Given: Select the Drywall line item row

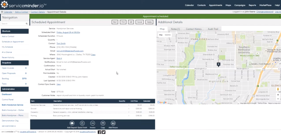Looking at the screenshot, I should point(92,108).
